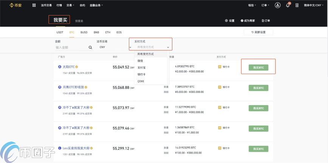Click 购买BTC in 55,073.97 row
This screenshot has height=163, width=328.
pos(258,108)
